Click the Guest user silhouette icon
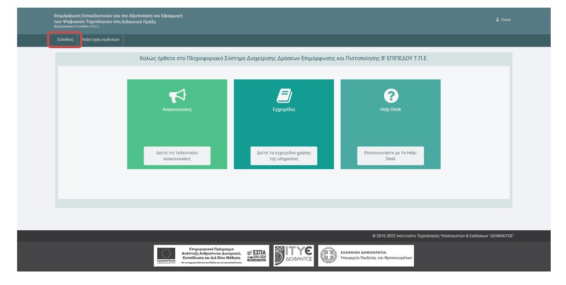 pyautogui.click(x=497, y=19)
